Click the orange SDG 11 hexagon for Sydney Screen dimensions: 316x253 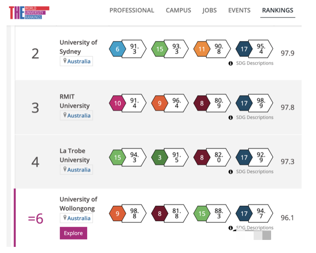pyautogui.click(x=202, y=49)
